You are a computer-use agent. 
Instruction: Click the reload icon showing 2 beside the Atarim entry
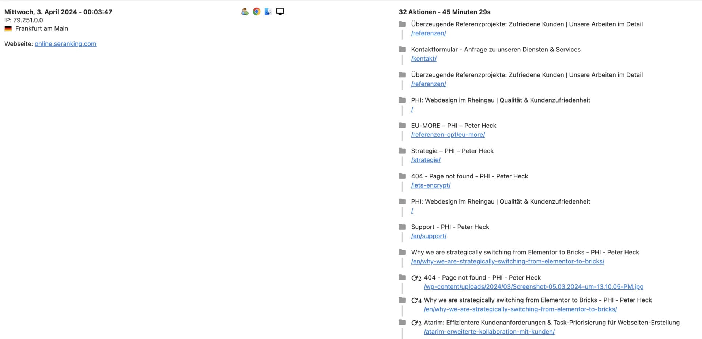click(x=416, y=323)
